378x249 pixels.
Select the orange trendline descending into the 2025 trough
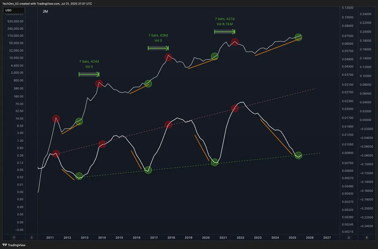[276, 137]
